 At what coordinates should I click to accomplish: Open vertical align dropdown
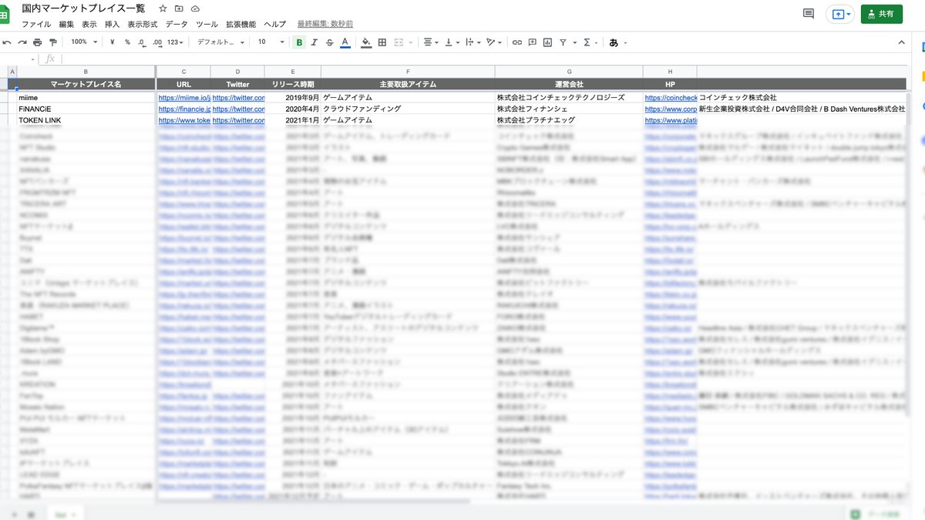[451, 42]
